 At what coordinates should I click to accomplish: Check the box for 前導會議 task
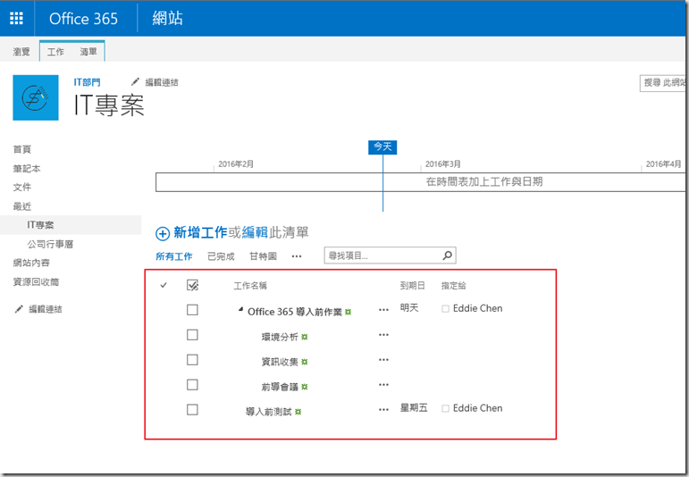tap(192, 385)
